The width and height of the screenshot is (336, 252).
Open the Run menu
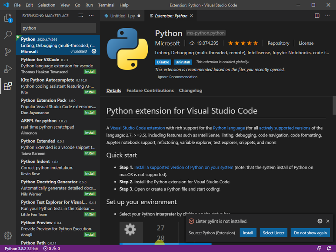(89, 5)
